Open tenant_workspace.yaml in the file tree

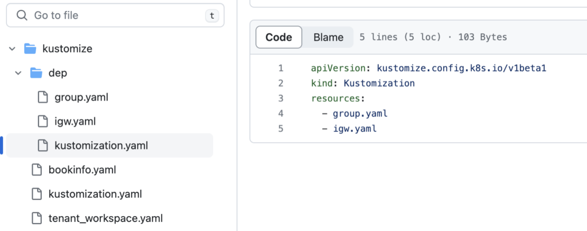tap(105, 218)
